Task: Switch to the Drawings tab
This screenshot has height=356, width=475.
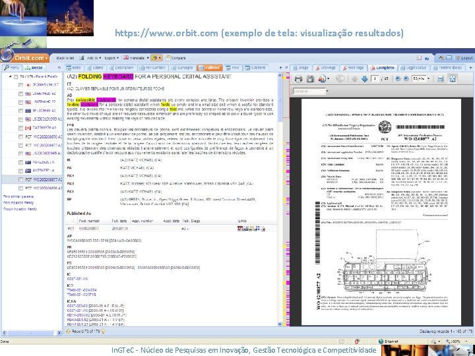Action: pyautogui.click(x=326, y=68)
